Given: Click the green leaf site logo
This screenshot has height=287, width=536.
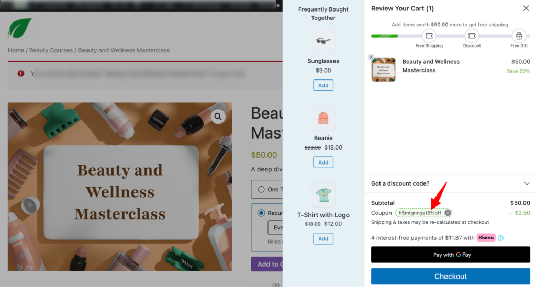Looking at the screenshot, I should click(20, 28).
